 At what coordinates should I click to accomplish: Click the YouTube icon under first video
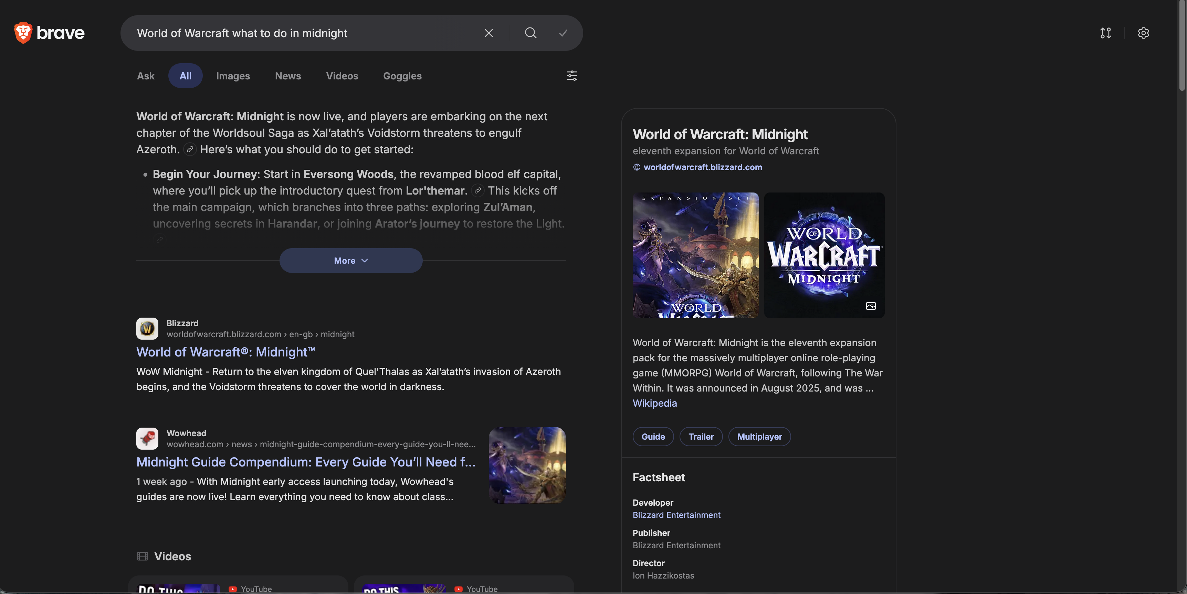coord(233,590)
